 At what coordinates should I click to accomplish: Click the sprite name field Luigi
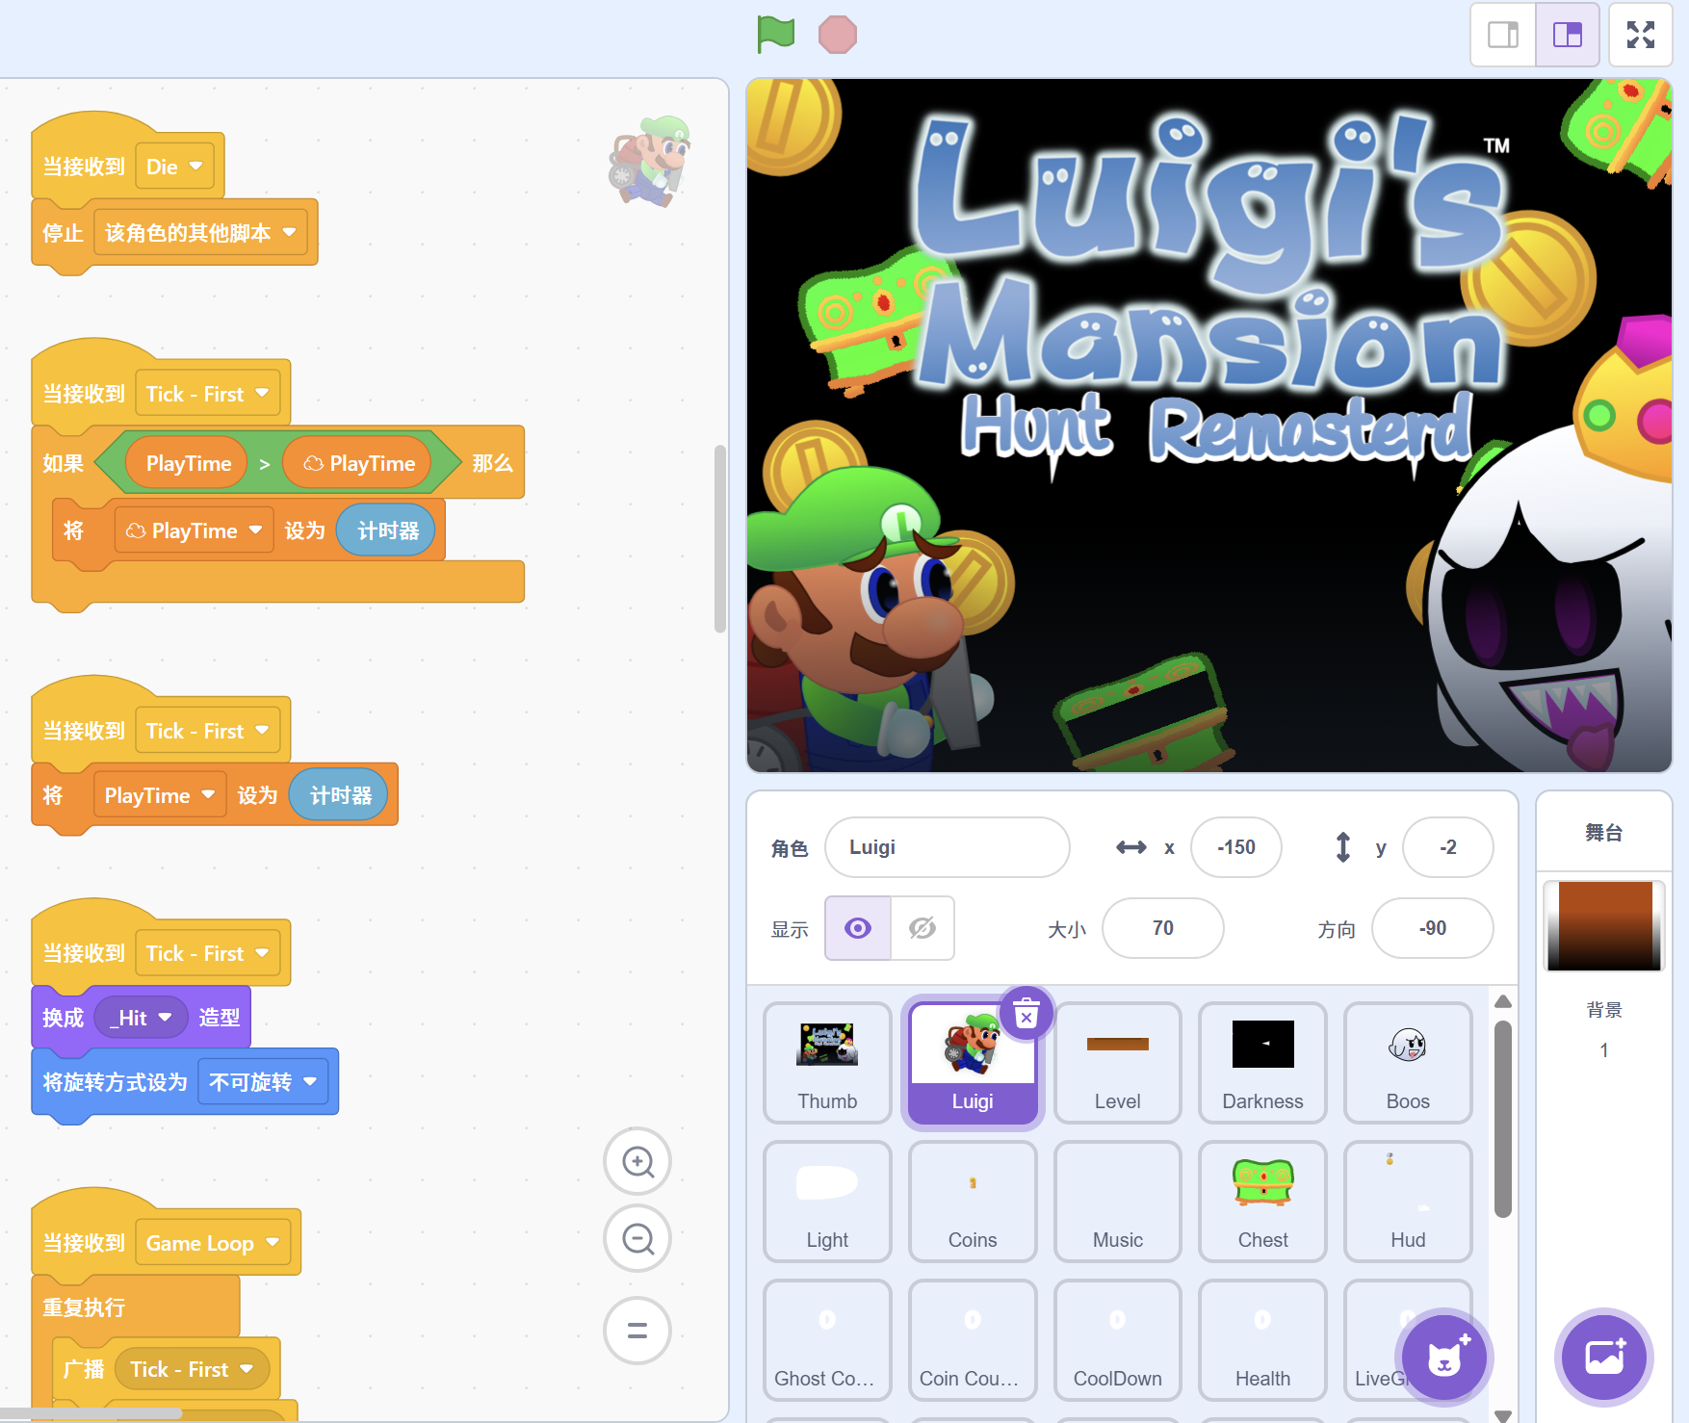[x=948, y=847]
